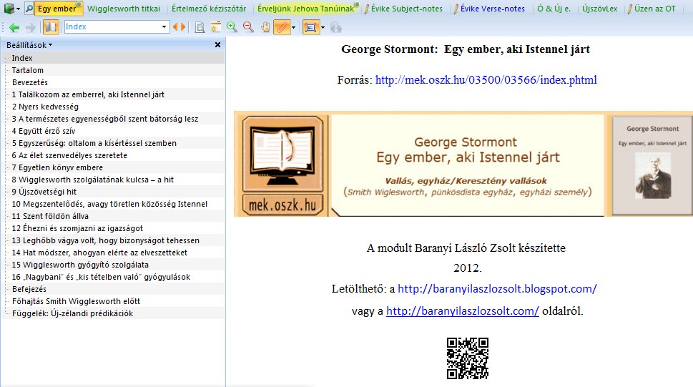693x387 pixels.
Task: Open Érveljünk Jehova Tanúinak tab
Action: tap(307, 9)
